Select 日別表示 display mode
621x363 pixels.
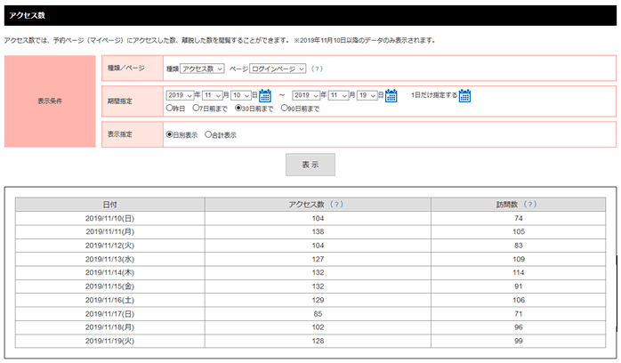pyautogui.click(x=170, y=135)
